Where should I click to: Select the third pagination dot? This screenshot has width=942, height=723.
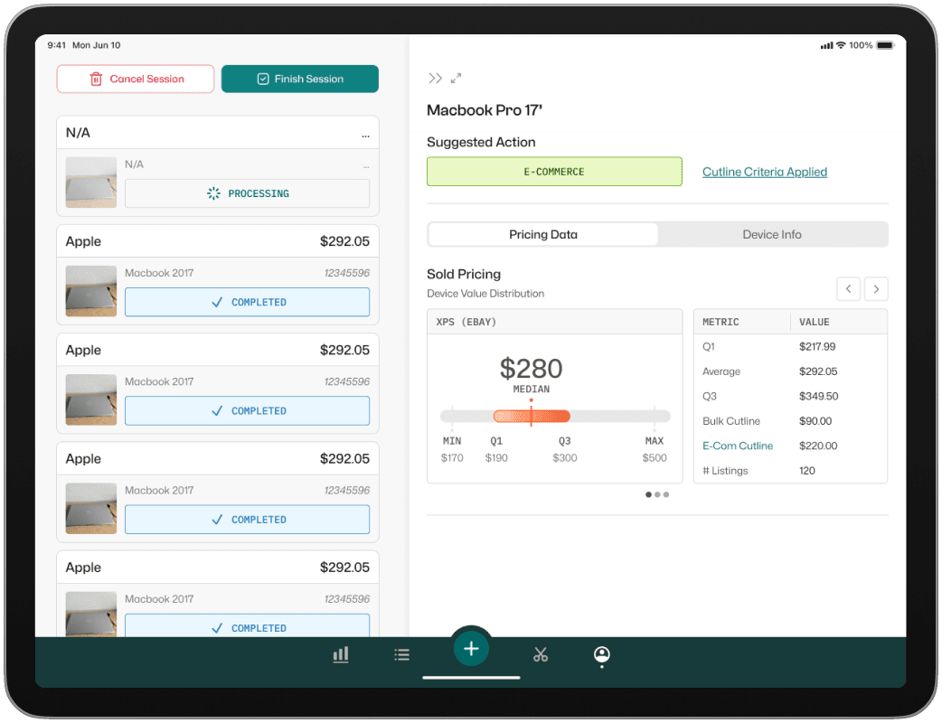coord(666,495)
